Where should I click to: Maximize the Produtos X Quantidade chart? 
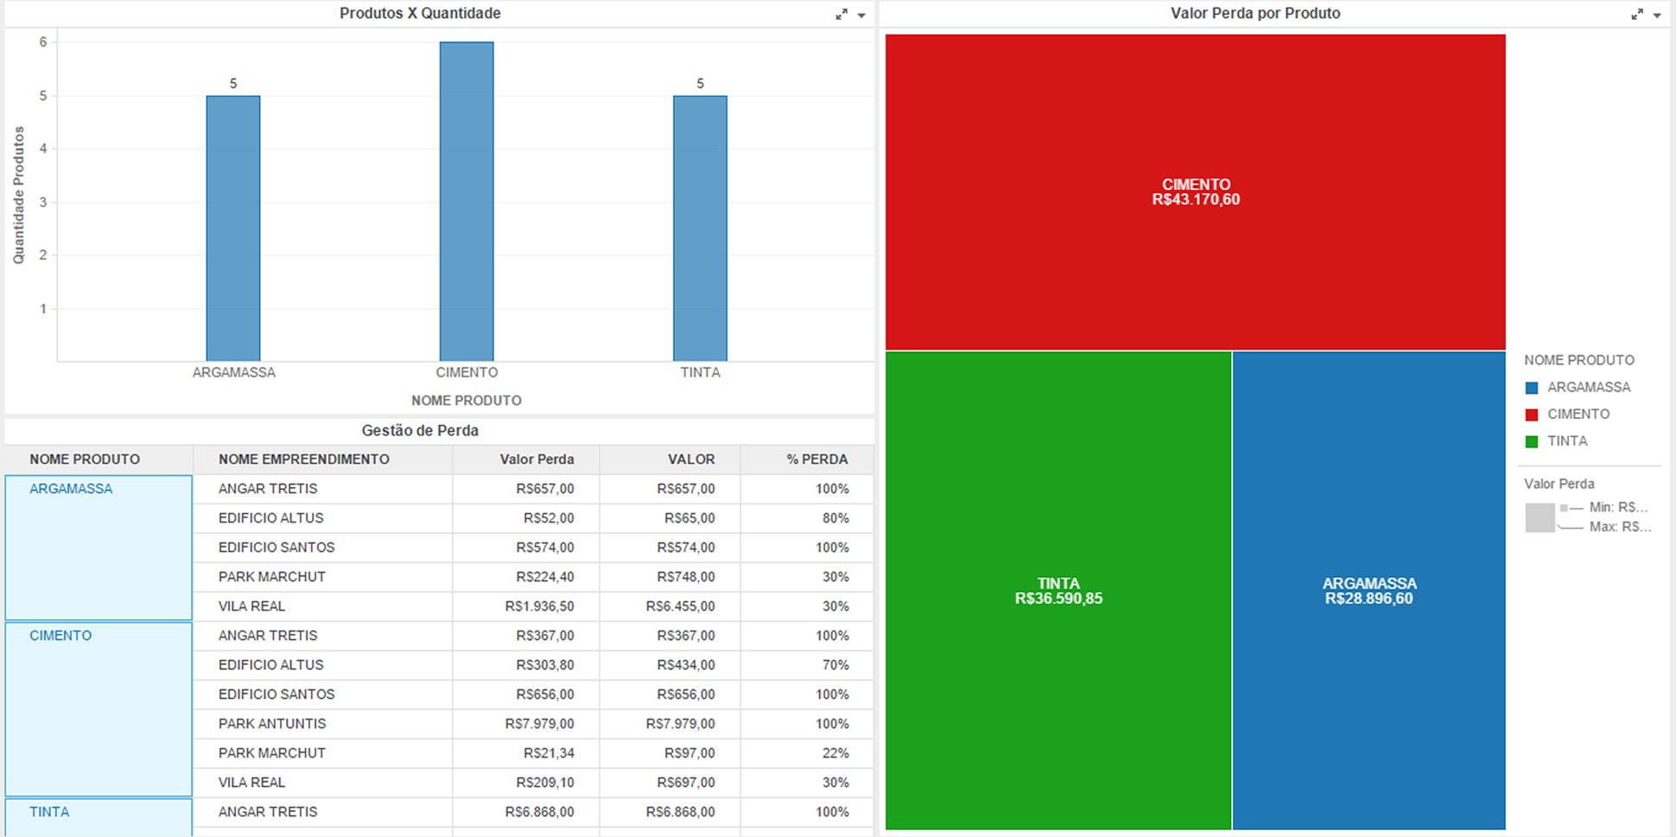(x=841, y=15)
